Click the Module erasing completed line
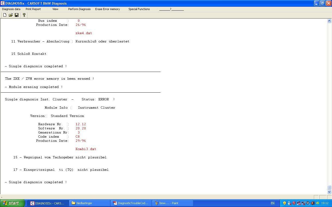 pyautogui.click(x=34, y=87)
